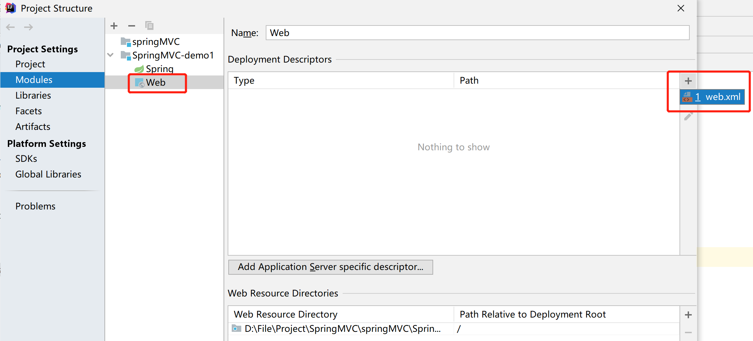Add new module with plus icon

(x=114, y=26)
